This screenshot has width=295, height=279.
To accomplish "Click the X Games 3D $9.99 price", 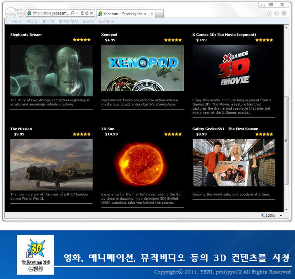I will coord(201,40).
